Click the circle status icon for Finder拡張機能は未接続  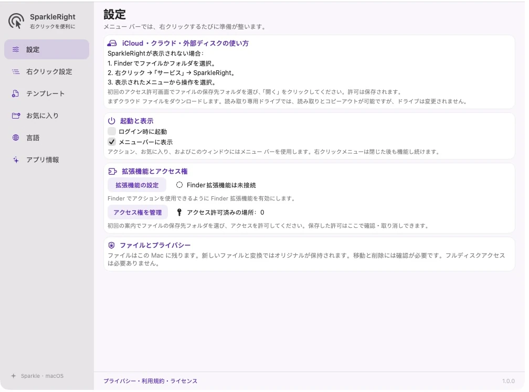coord(179,185)
